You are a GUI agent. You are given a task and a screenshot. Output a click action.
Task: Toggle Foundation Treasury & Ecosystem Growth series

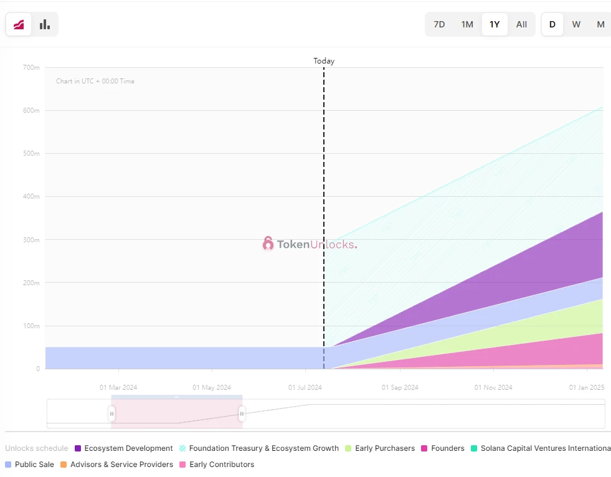click(258, 448)
